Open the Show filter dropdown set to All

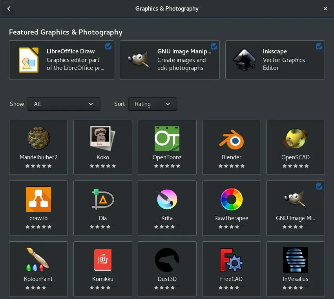coord(64,104)
